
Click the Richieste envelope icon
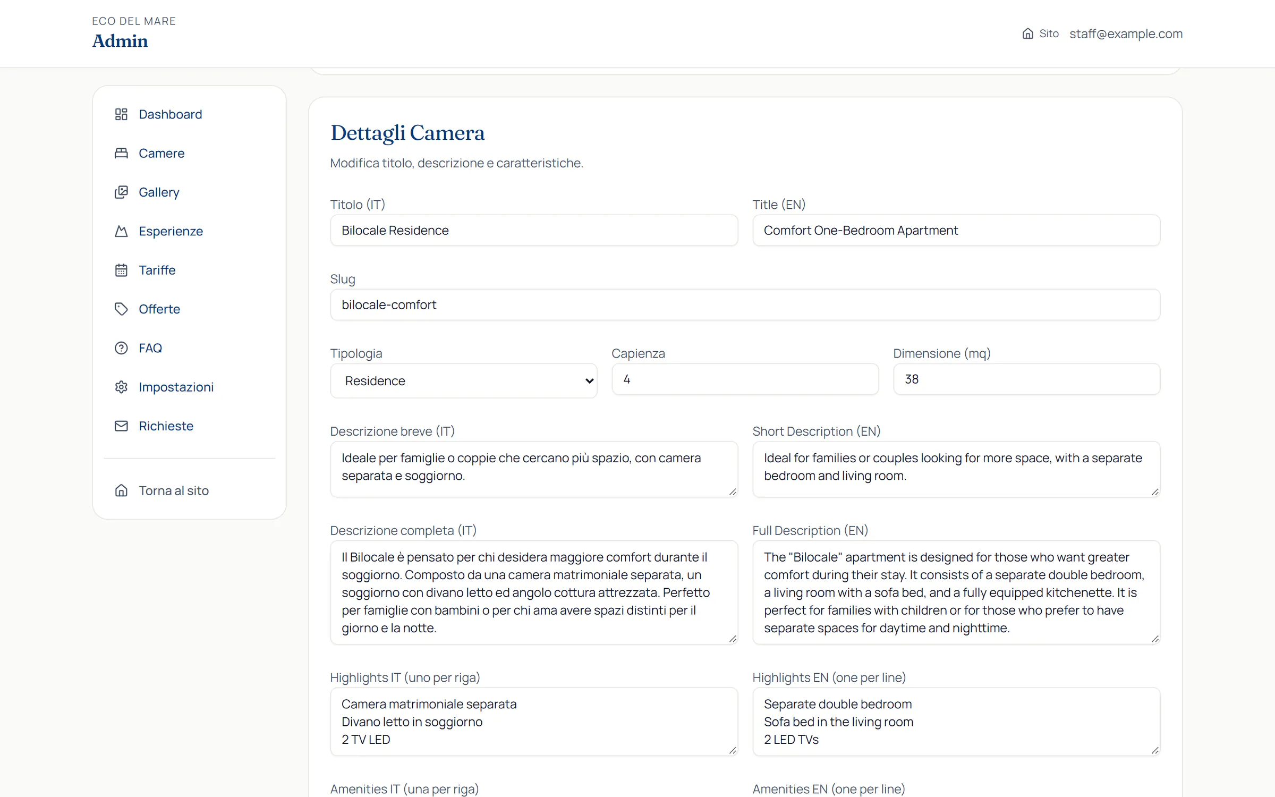121,426
